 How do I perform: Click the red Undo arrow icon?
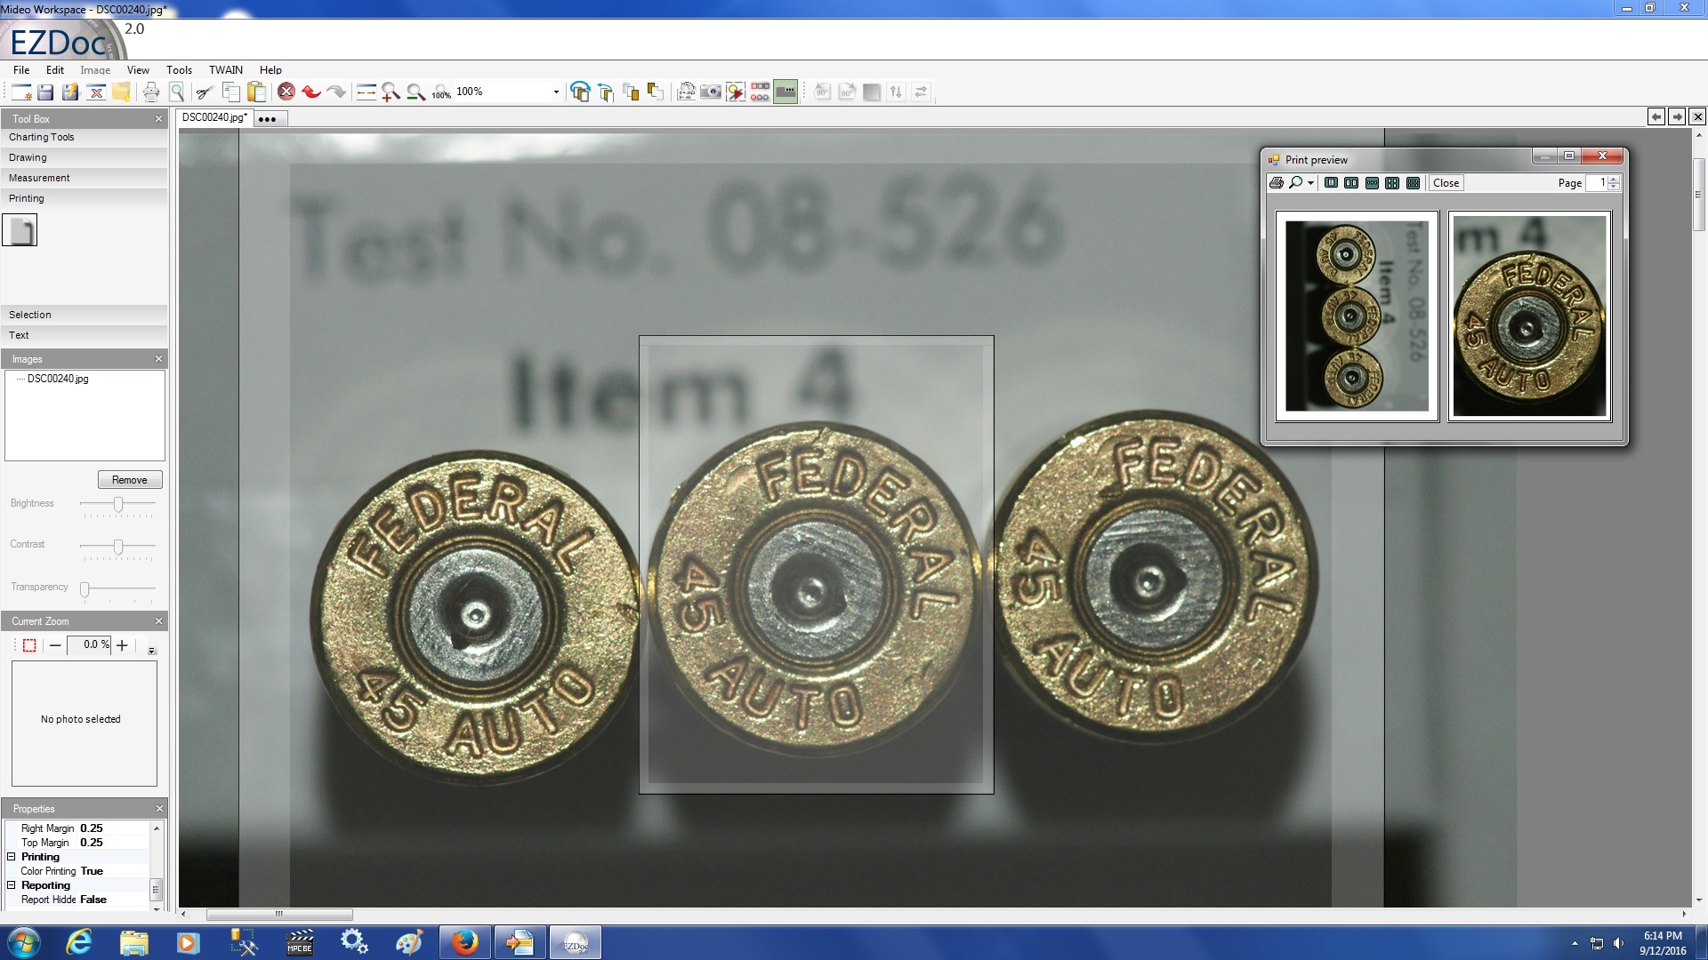coord(310,92)
